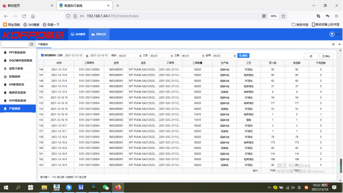The width and height of the screenshot is (343, 193).
Task: Click the 百度一下 bookmark
Action: point(51,24)
